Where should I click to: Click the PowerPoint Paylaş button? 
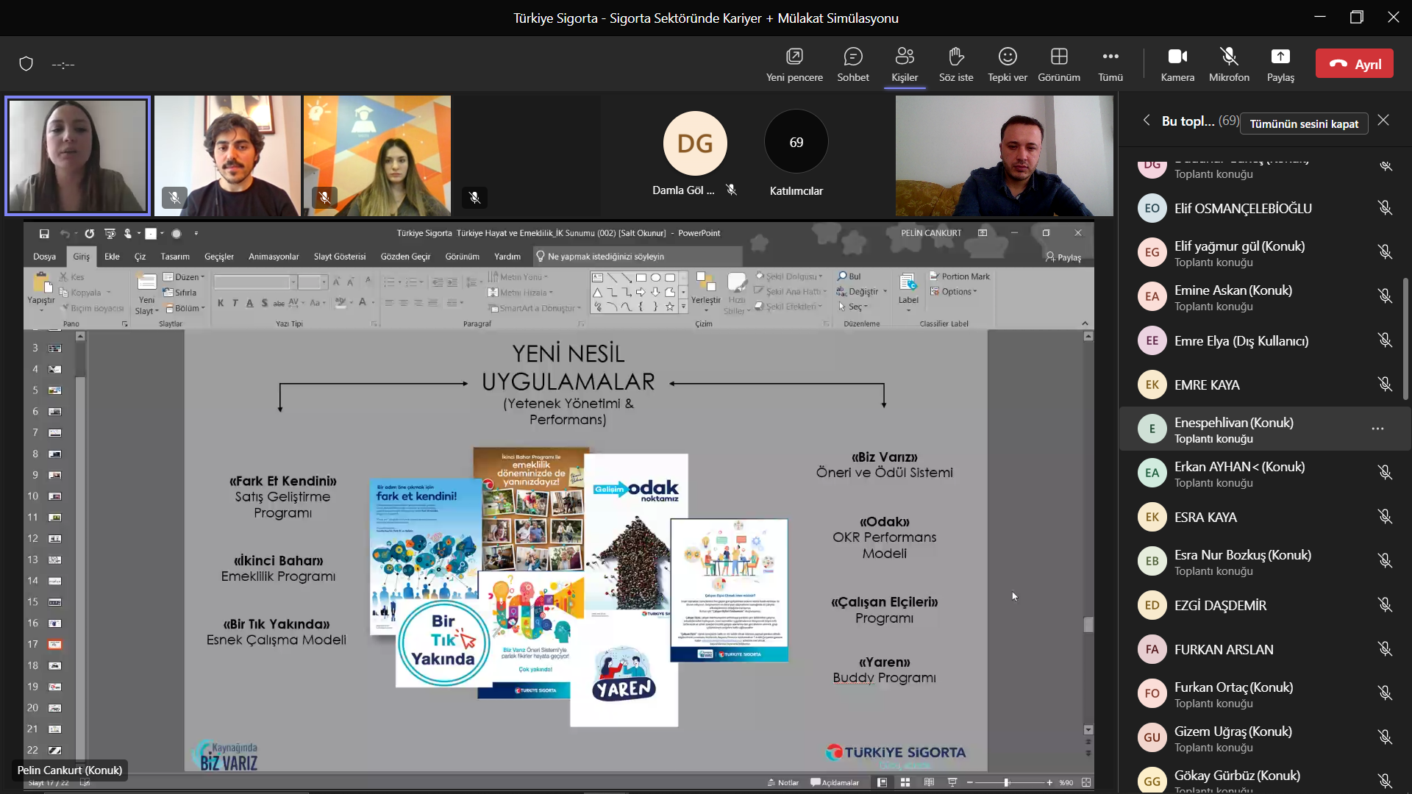pyautogui.click(x=1063, y=257)
